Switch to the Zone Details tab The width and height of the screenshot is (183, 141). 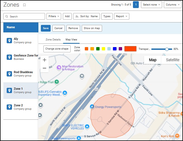tap(53, 40)
